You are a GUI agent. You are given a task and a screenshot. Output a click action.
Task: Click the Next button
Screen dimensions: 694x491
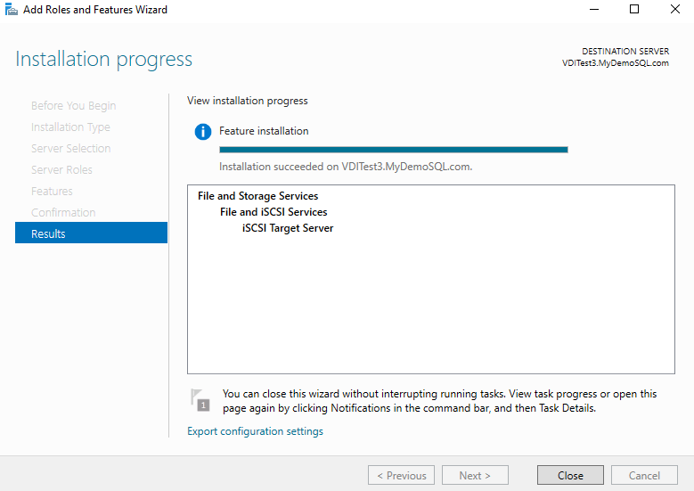point(475,475)
